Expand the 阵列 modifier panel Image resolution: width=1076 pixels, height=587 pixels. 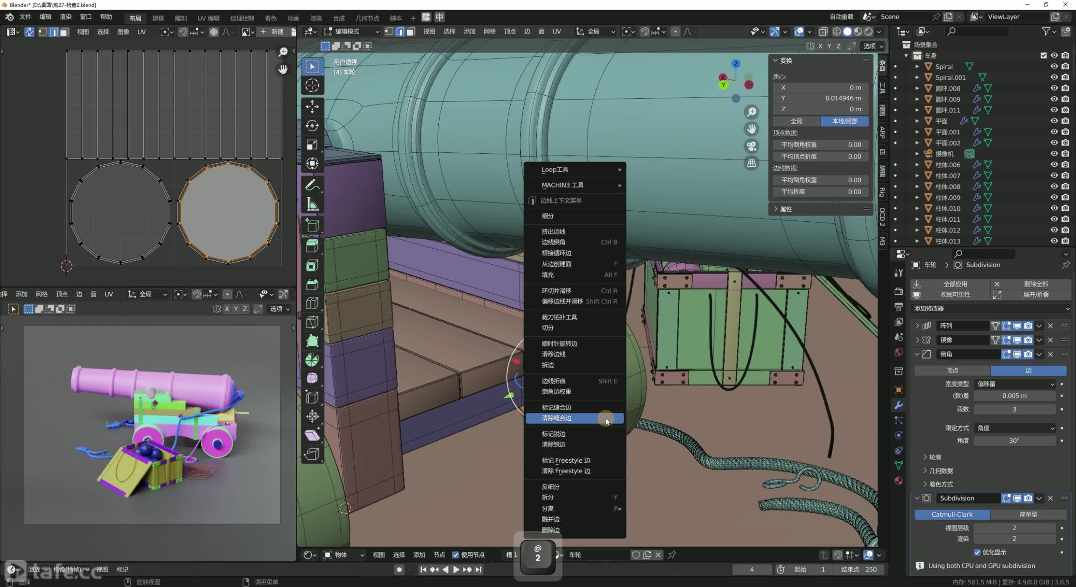917,326
